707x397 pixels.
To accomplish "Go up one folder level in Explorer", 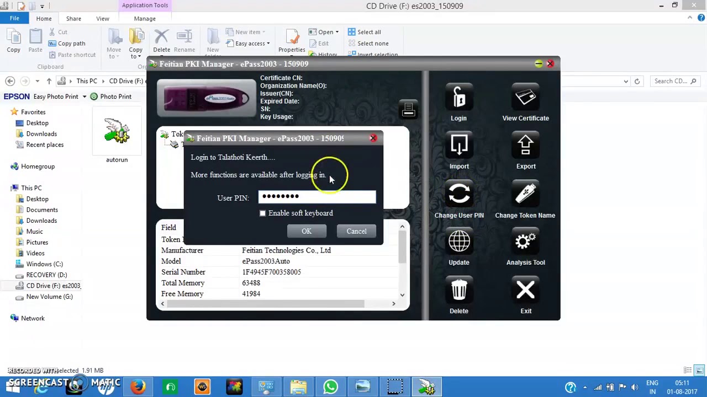I will point(49,81).
